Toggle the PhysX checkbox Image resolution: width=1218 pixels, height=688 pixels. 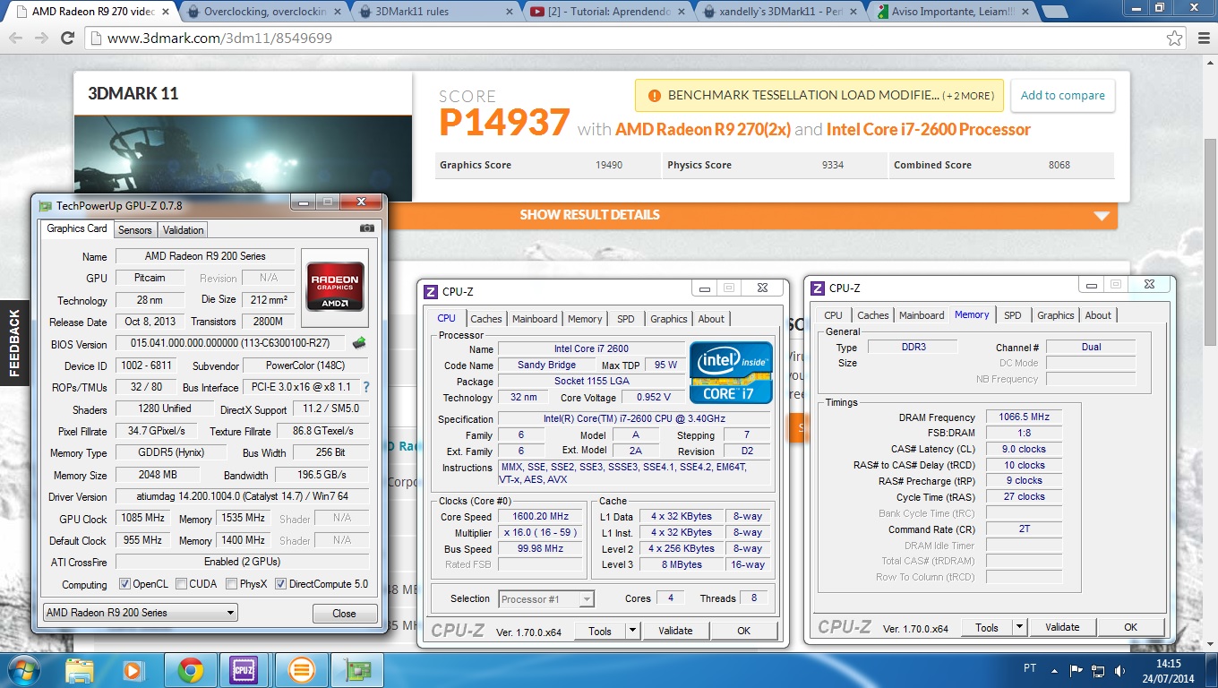[232, 584]
